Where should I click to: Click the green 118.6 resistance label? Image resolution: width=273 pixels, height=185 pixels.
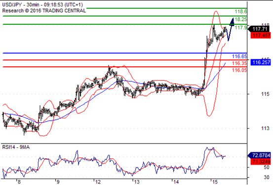click(x=240, y=12)
